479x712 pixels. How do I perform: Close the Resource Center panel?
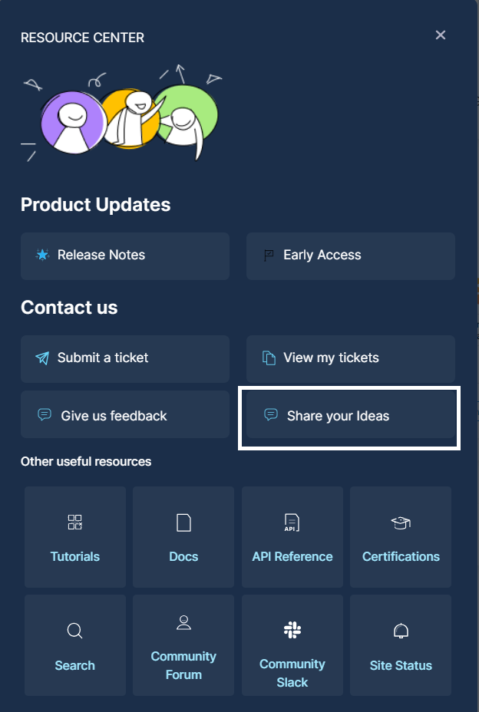440,35
